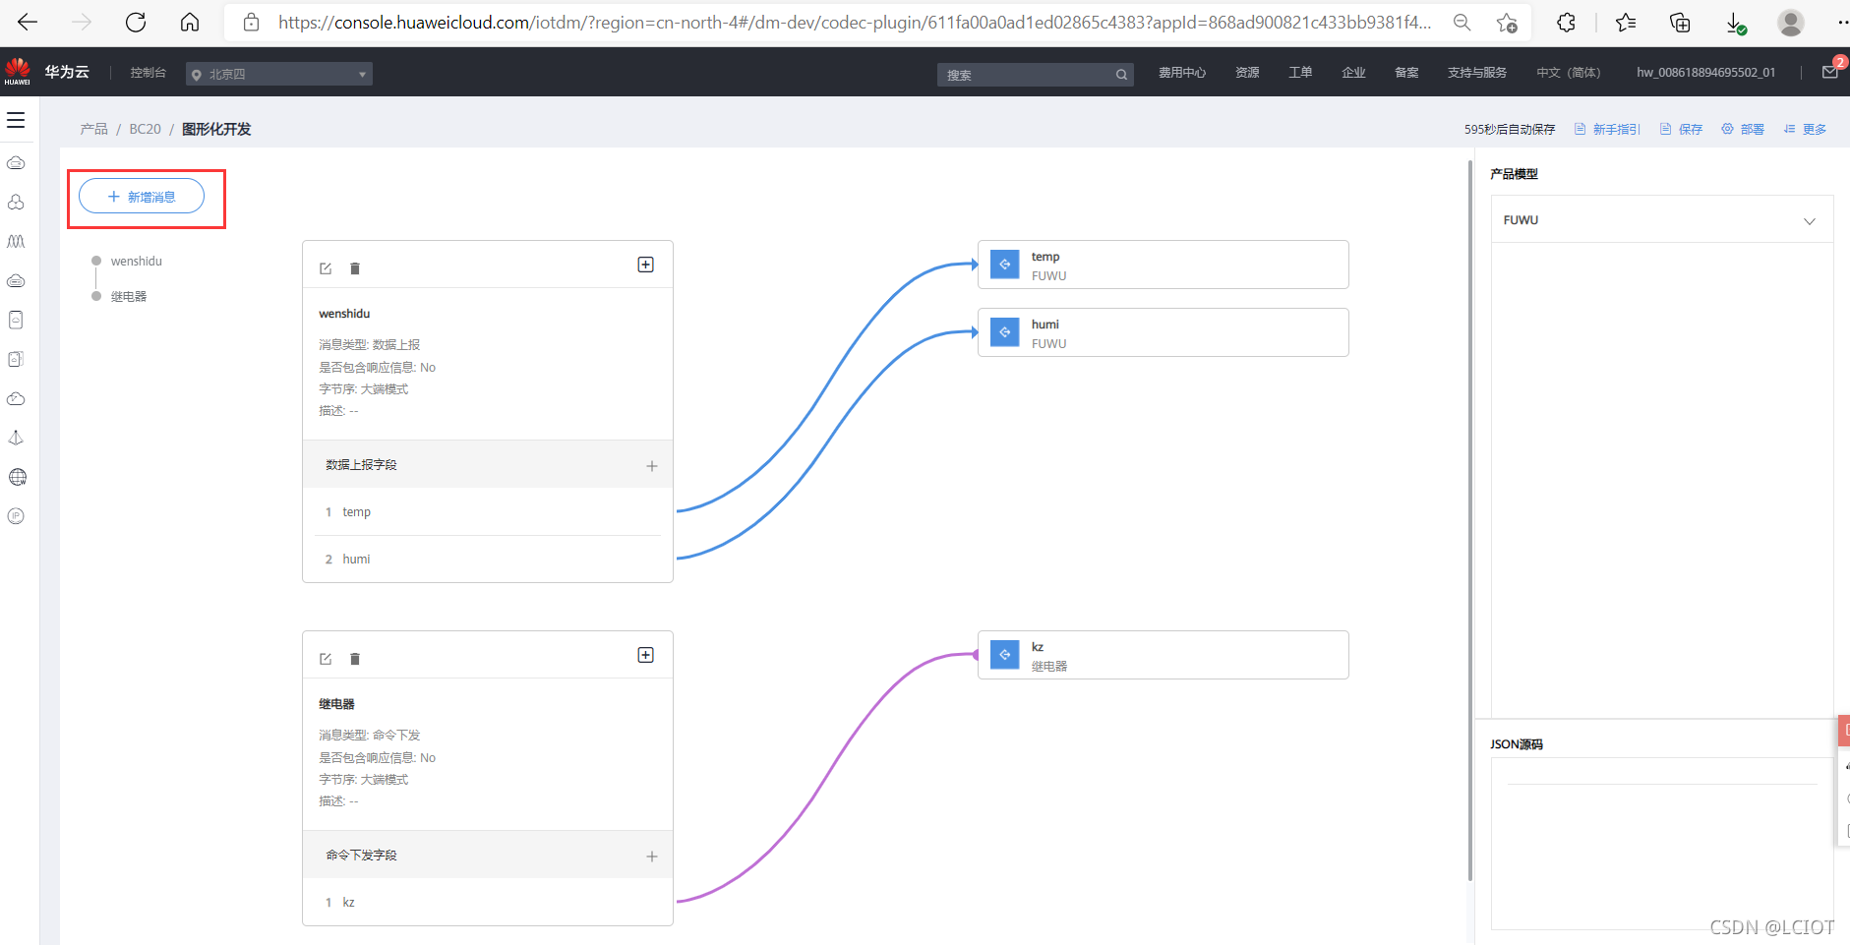Image resolution: width=1850 pixels, height=945 pixels.
Task: Open 工单 menu
Action: 1300,73
